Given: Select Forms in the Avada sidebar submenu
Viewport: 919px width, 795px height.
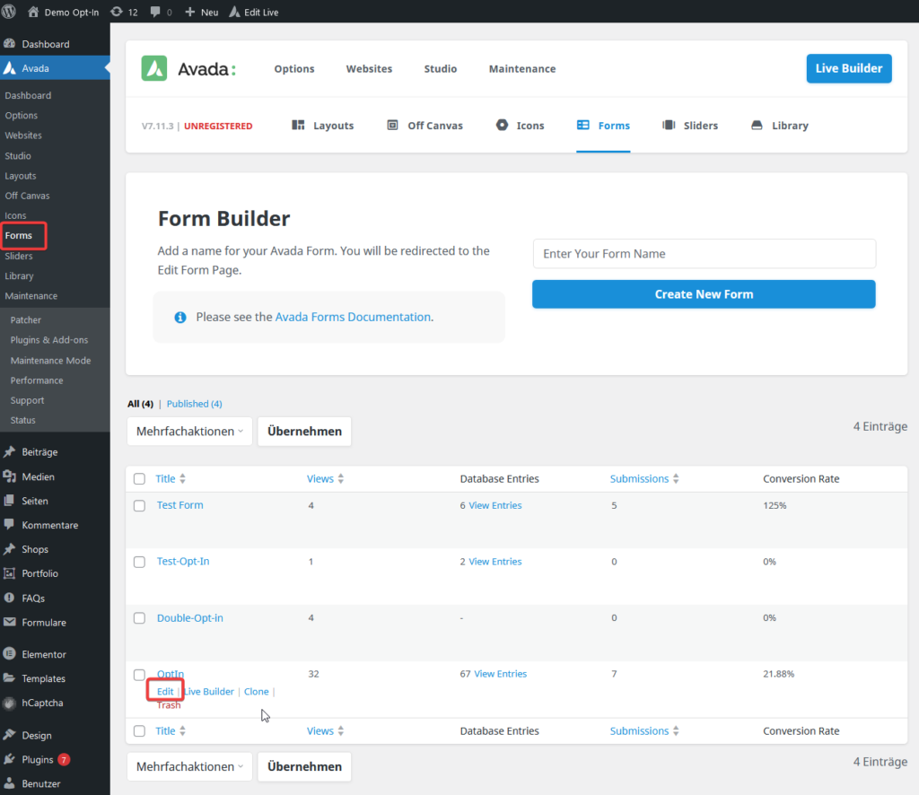Looking at the screenshot, I should (19, 235).
